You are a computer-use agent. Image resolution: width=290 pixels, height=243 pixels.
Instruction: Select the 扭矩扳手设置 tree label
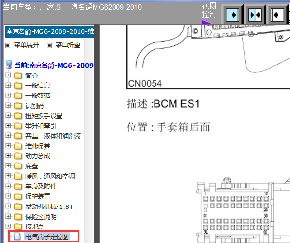pos(44,116)
